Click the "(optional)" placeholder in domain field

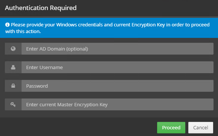tap(77, 49)
